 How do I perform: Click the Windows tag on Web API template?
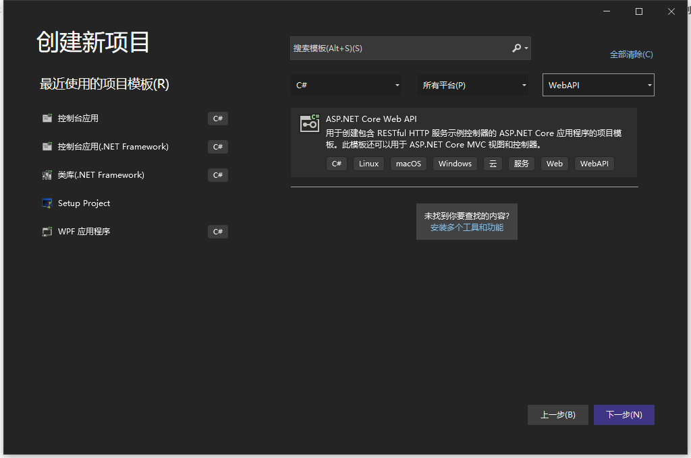click(455, 164)
